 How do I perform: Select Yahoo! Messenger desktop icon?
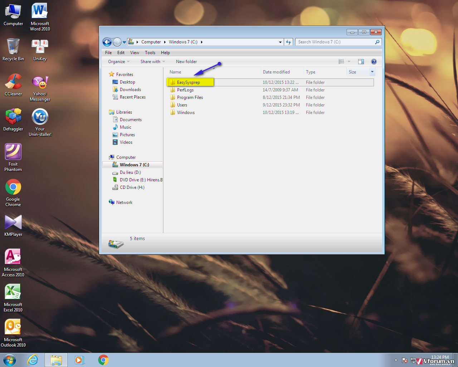(x=40, y=89)
